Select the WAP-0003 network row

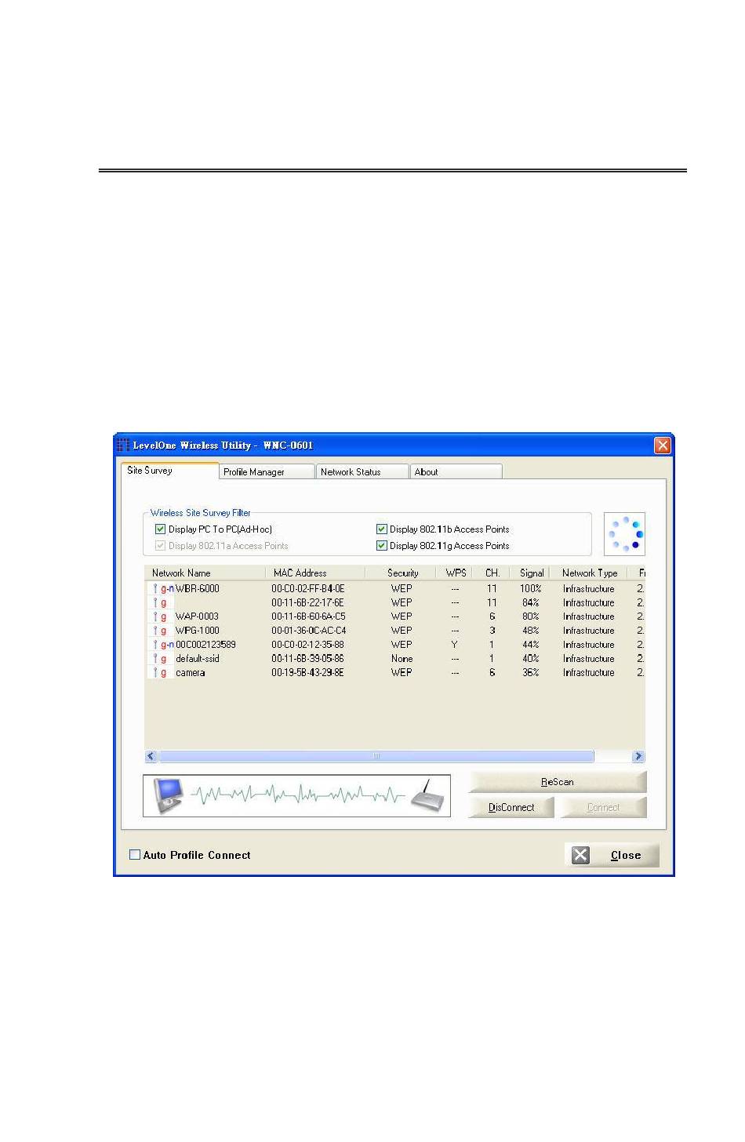pos(395,617)
